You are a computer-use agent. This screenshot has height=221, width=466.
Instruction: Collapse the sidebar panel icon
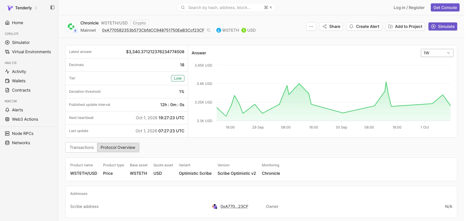click(x=52, y=8)
